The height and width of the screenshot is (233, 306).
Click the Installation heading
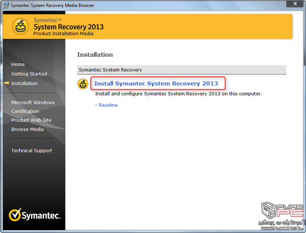click(x=95, y=55)
